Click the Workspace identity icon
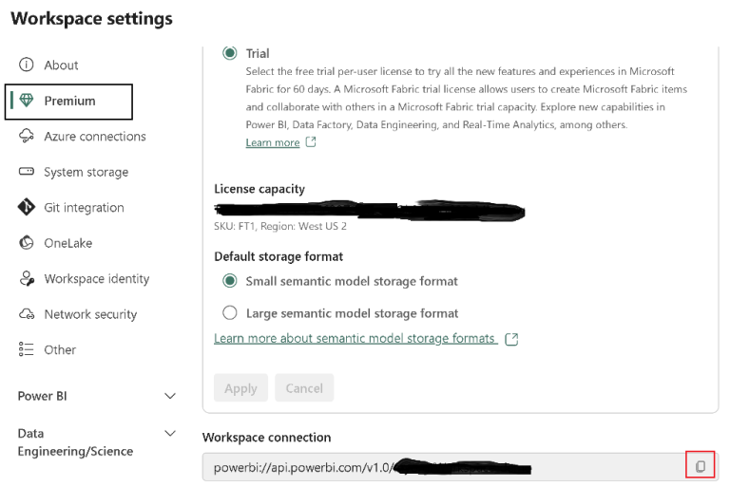This screenshot has height=487, width=730. coord(27,279)
